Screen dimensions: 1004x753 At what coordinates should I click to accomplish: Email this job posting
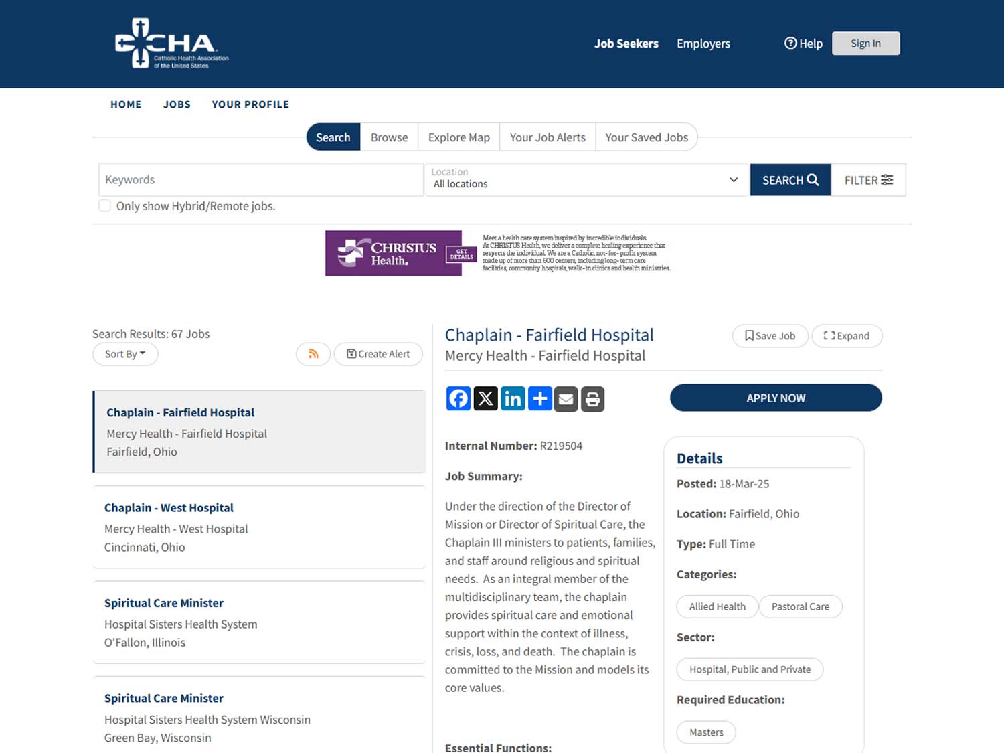coord(566,399)
